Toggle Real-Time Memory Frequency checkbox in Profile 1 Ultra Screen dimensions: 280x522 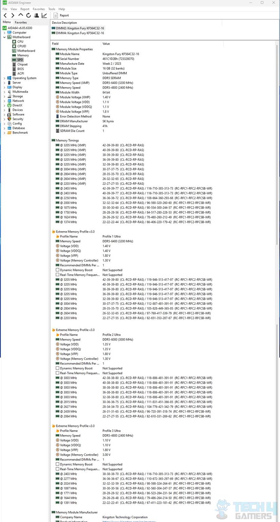tap(57, 275)
